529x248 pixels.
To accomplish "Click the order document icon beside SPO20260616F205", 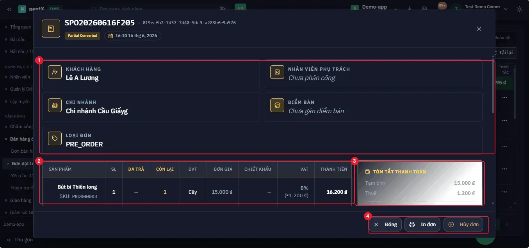I will (51, 29).
